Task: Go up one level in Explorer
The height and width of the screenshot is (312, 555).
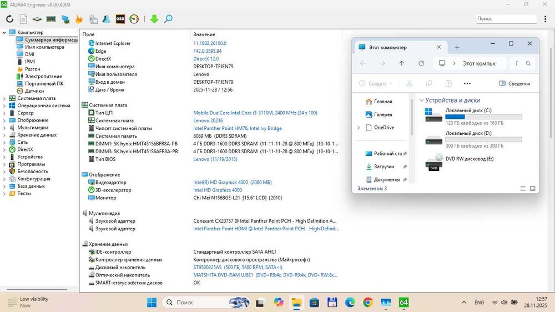Action: coord(401,63)
